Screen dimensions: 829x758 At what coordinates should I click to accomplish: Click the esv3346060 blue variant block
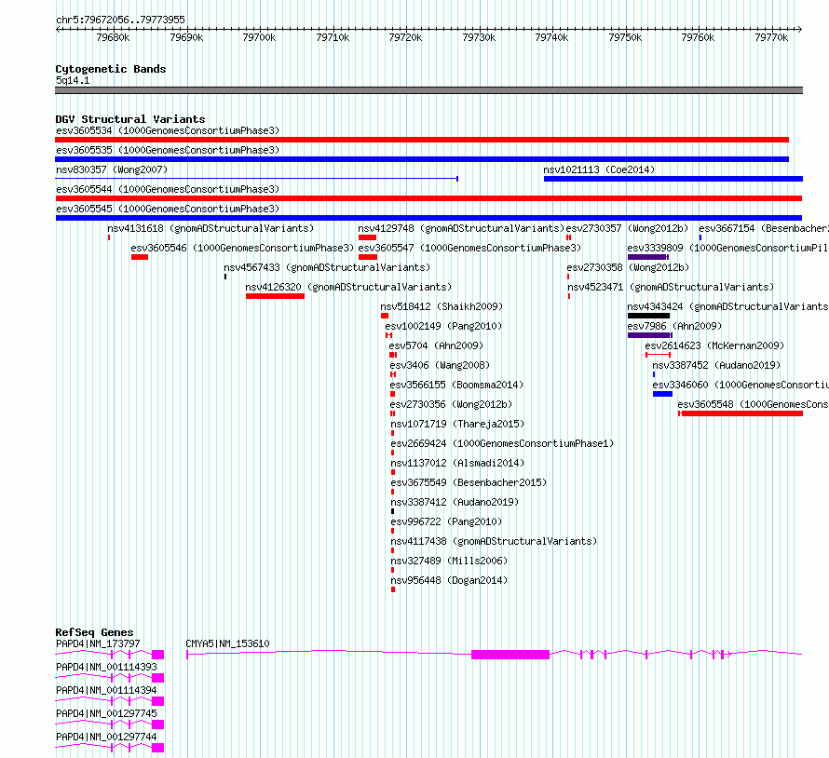click(662, 394)
